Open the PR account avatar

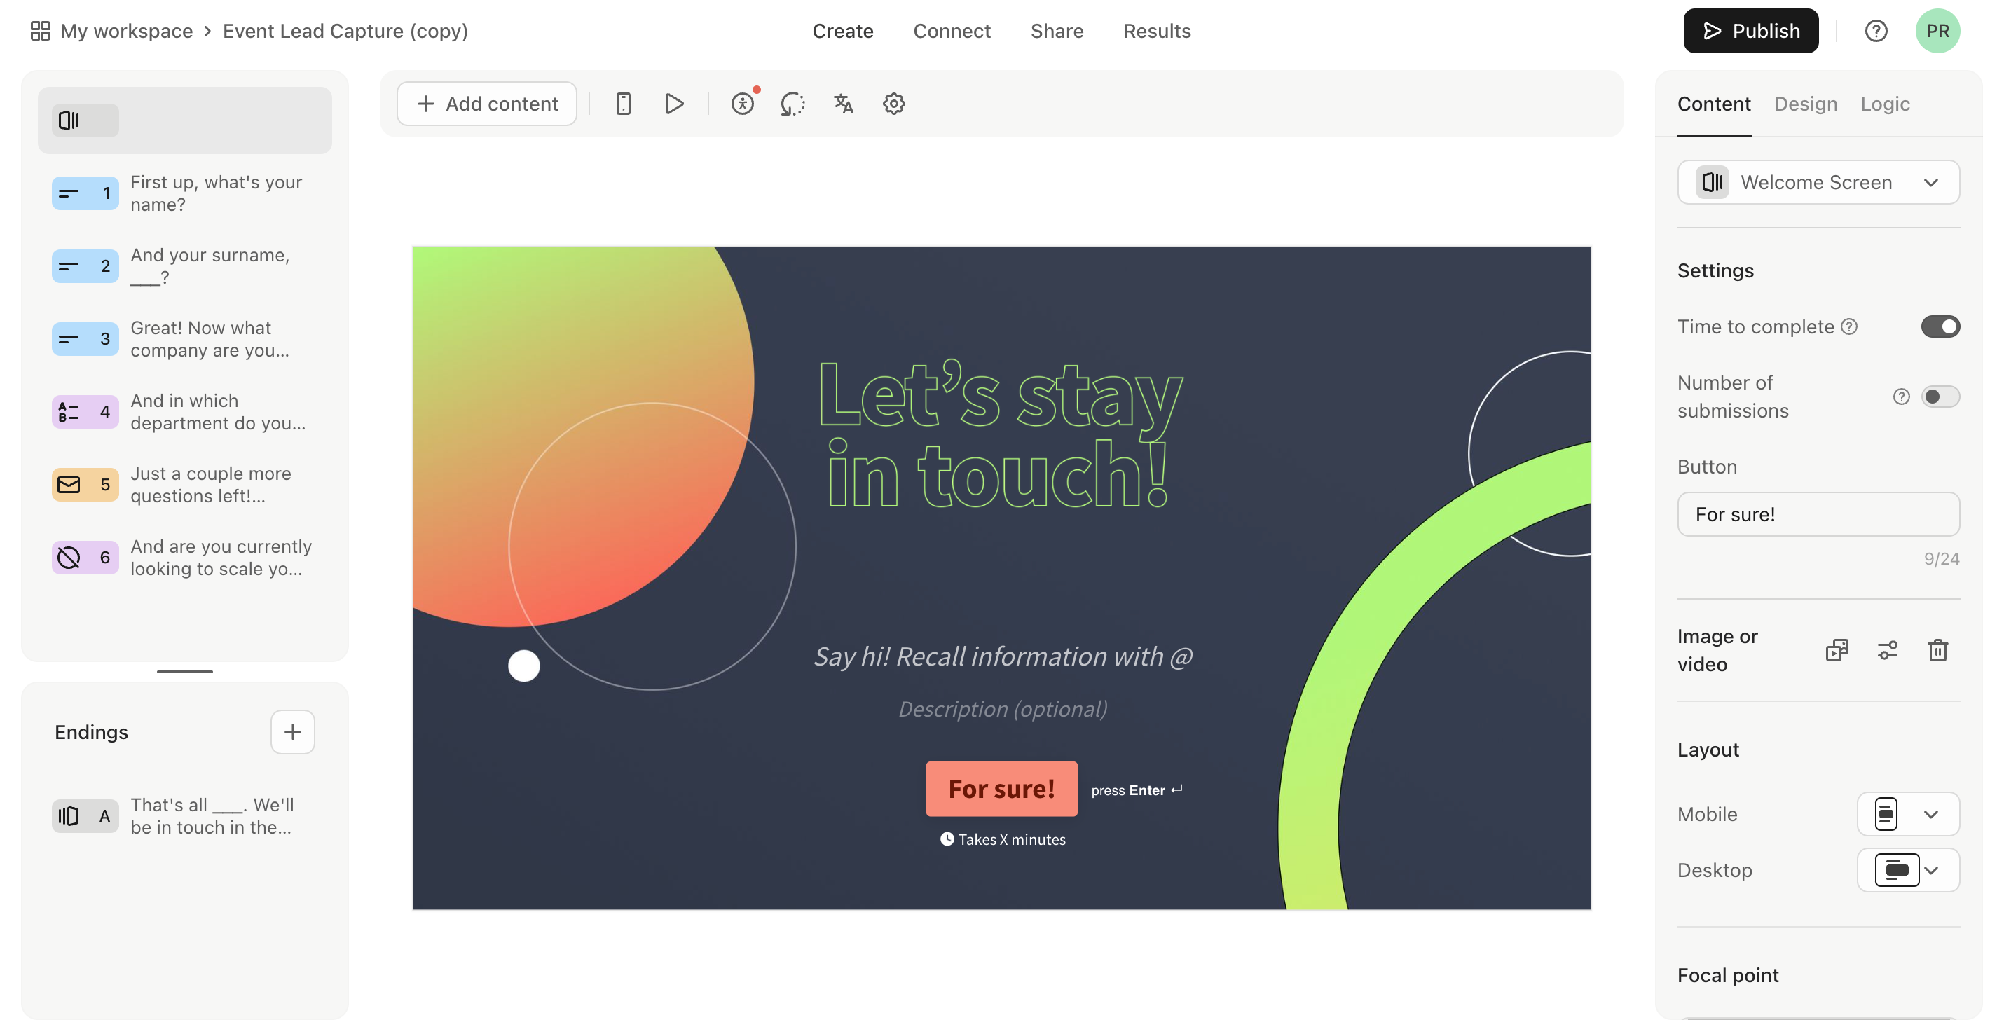coord(1937,31)
